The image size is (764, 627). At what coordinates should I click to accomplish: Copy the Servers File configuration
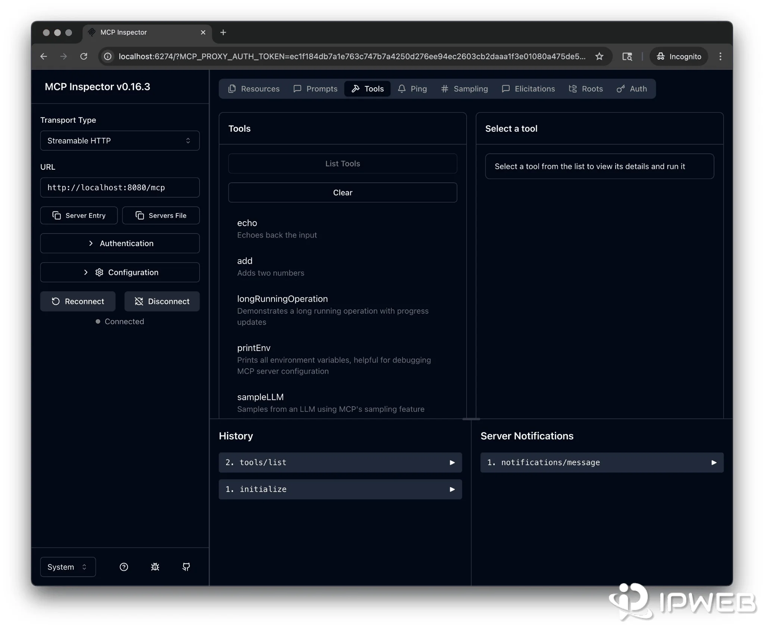[161, 215]
